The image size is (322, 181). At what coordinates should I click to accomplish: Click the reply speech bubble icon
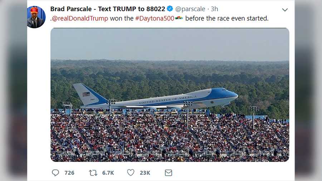(x=55, y=173)
